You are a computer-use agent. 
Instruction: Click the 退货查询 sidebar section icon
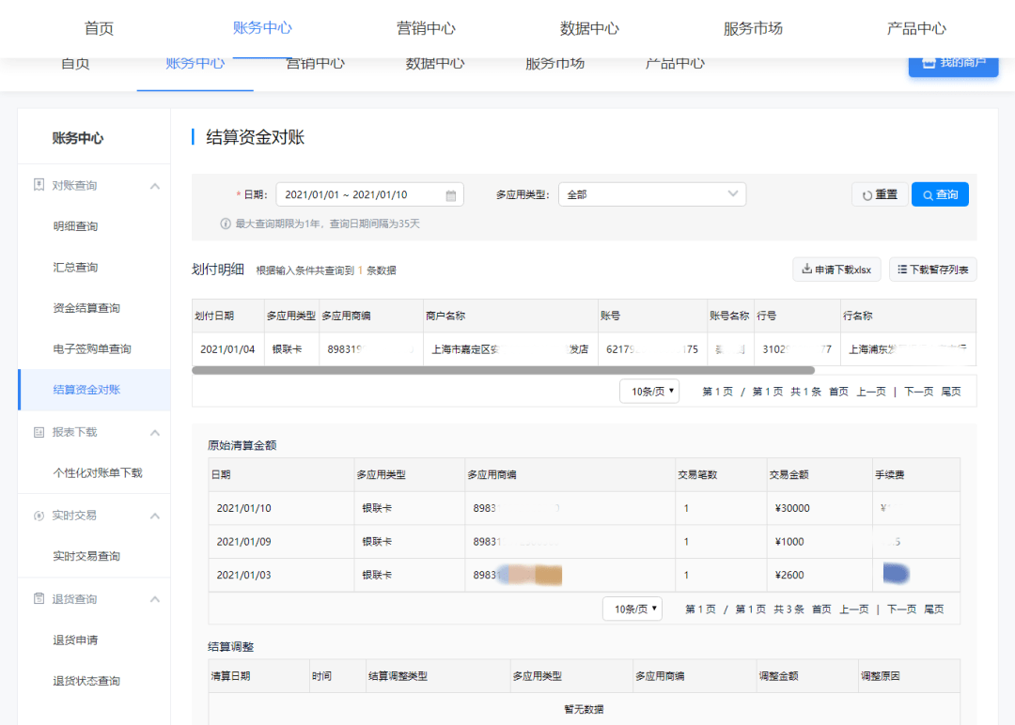click(x=39, y=599)
